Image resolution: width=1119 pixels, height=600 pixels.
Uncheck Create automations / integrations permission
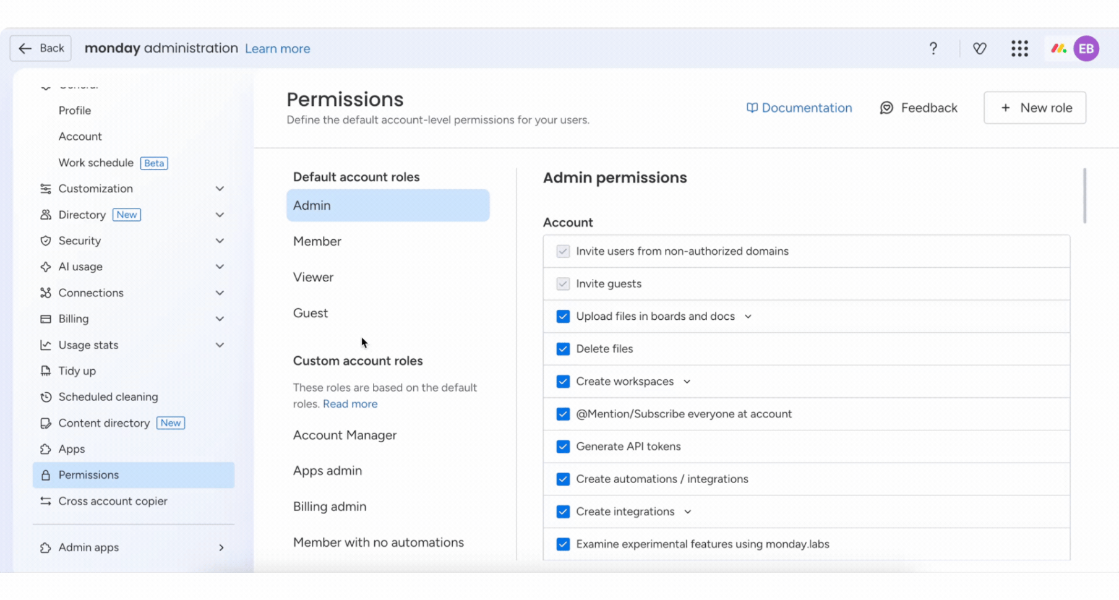563,479
